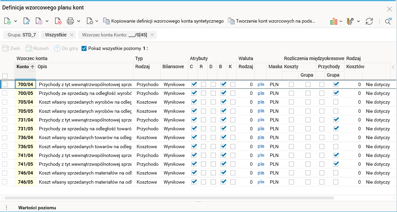The image size is (397, 212).
Task: Open the dropdown beside the document settings gear icon
Action: click(97, 21)
